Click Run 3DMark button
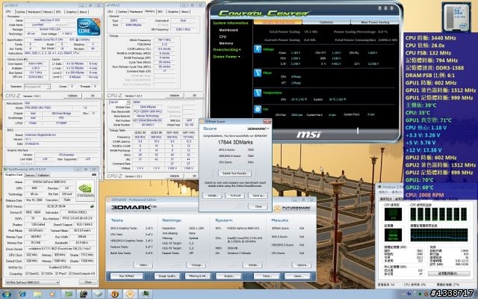The height and width of the screenshot is (299, 478). [x=126, y=276]
